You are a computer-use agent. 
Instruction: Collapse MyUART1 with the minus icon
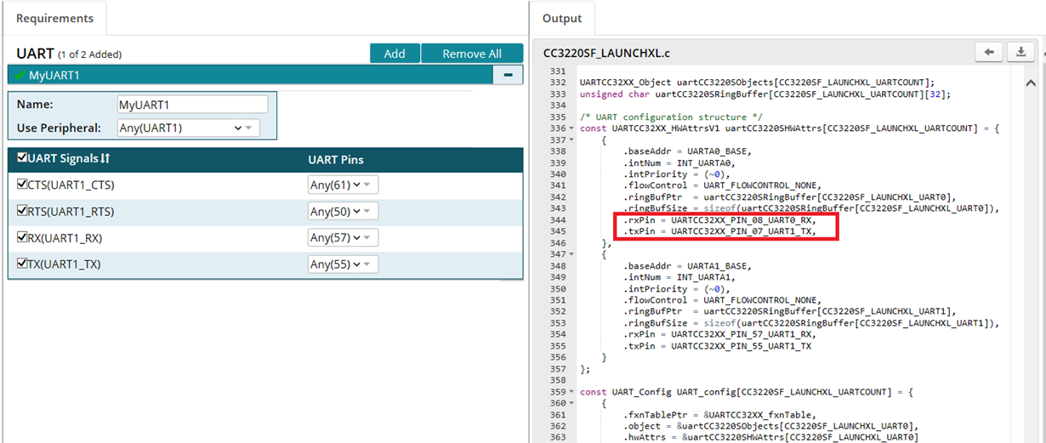point(508,75)
